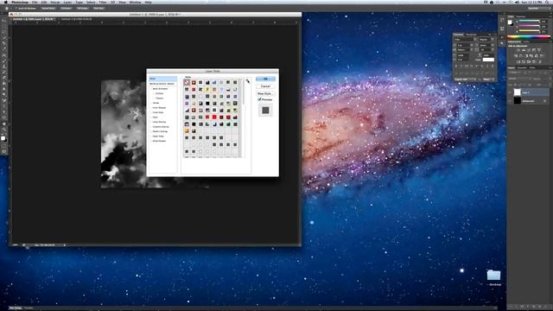Select the Move tool in the toolbox
This screenshot has height=311, width=553.
click(x=3, y=21)
